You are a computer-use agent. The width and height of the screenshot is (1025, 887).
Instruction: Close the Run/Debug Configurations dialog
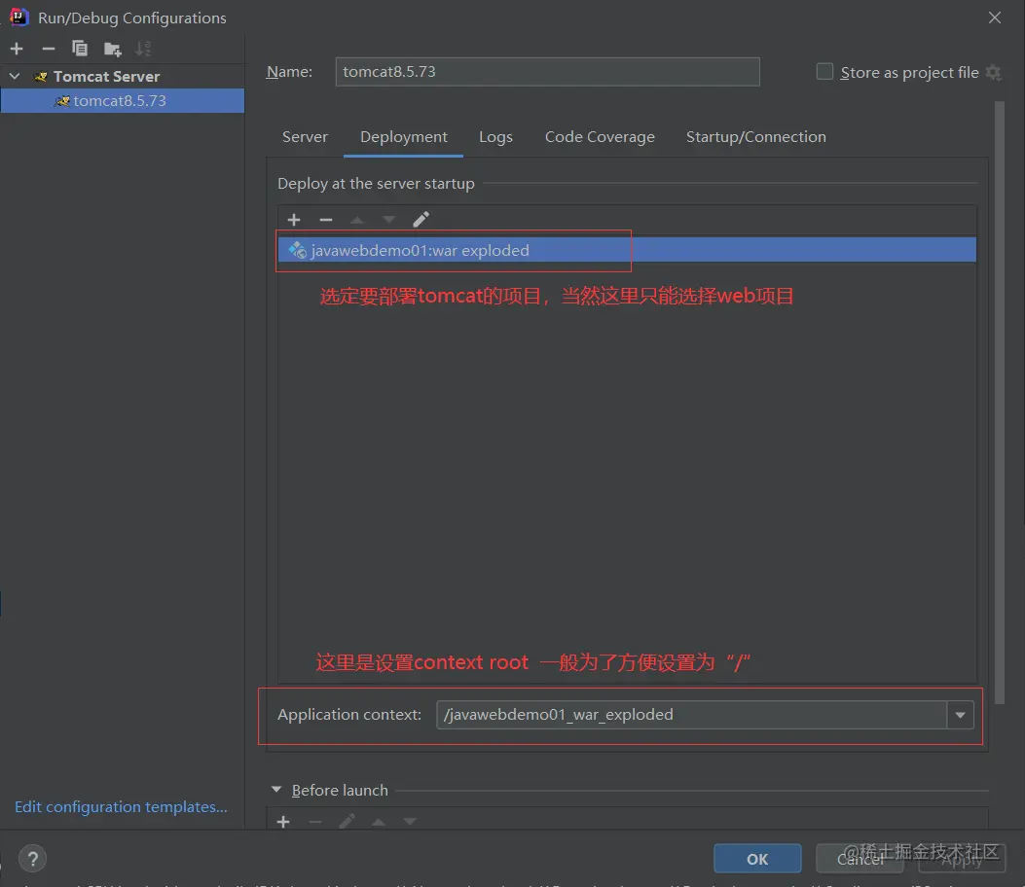coord(994,18)
